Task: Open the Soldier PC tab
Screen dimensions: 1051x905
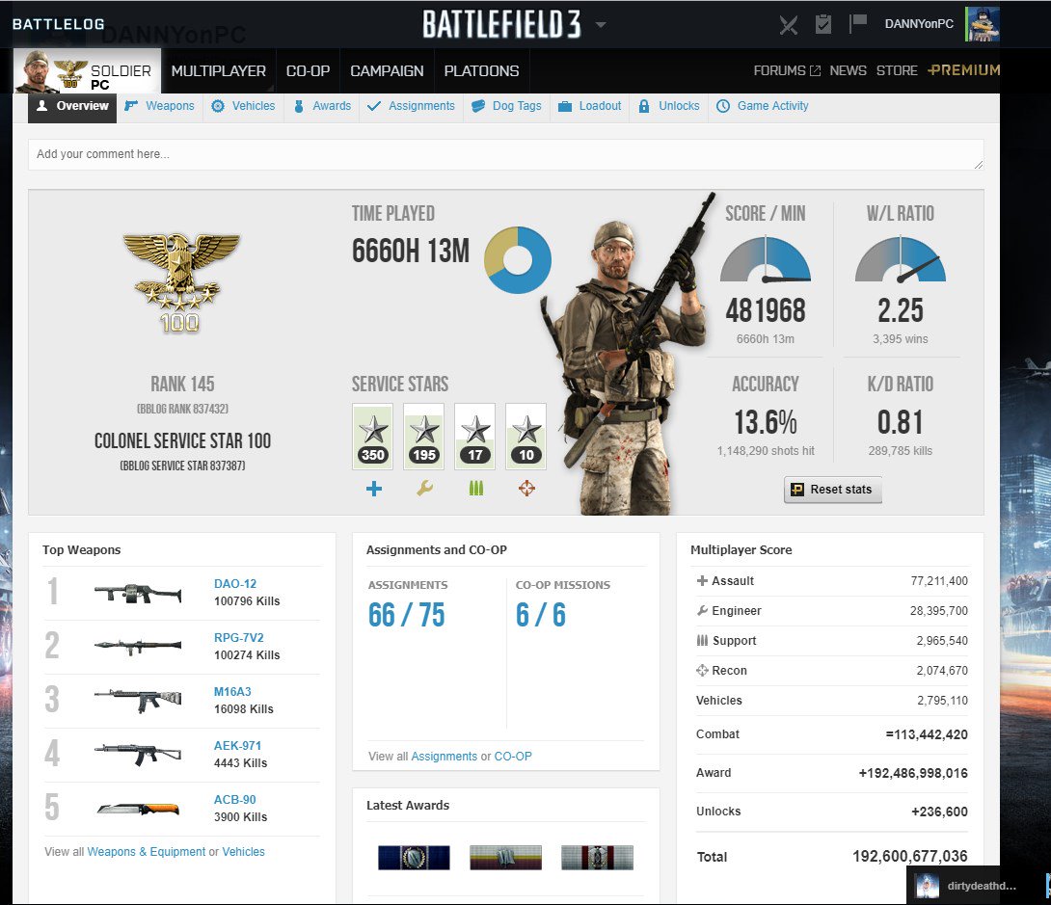Action: [87, 70]
